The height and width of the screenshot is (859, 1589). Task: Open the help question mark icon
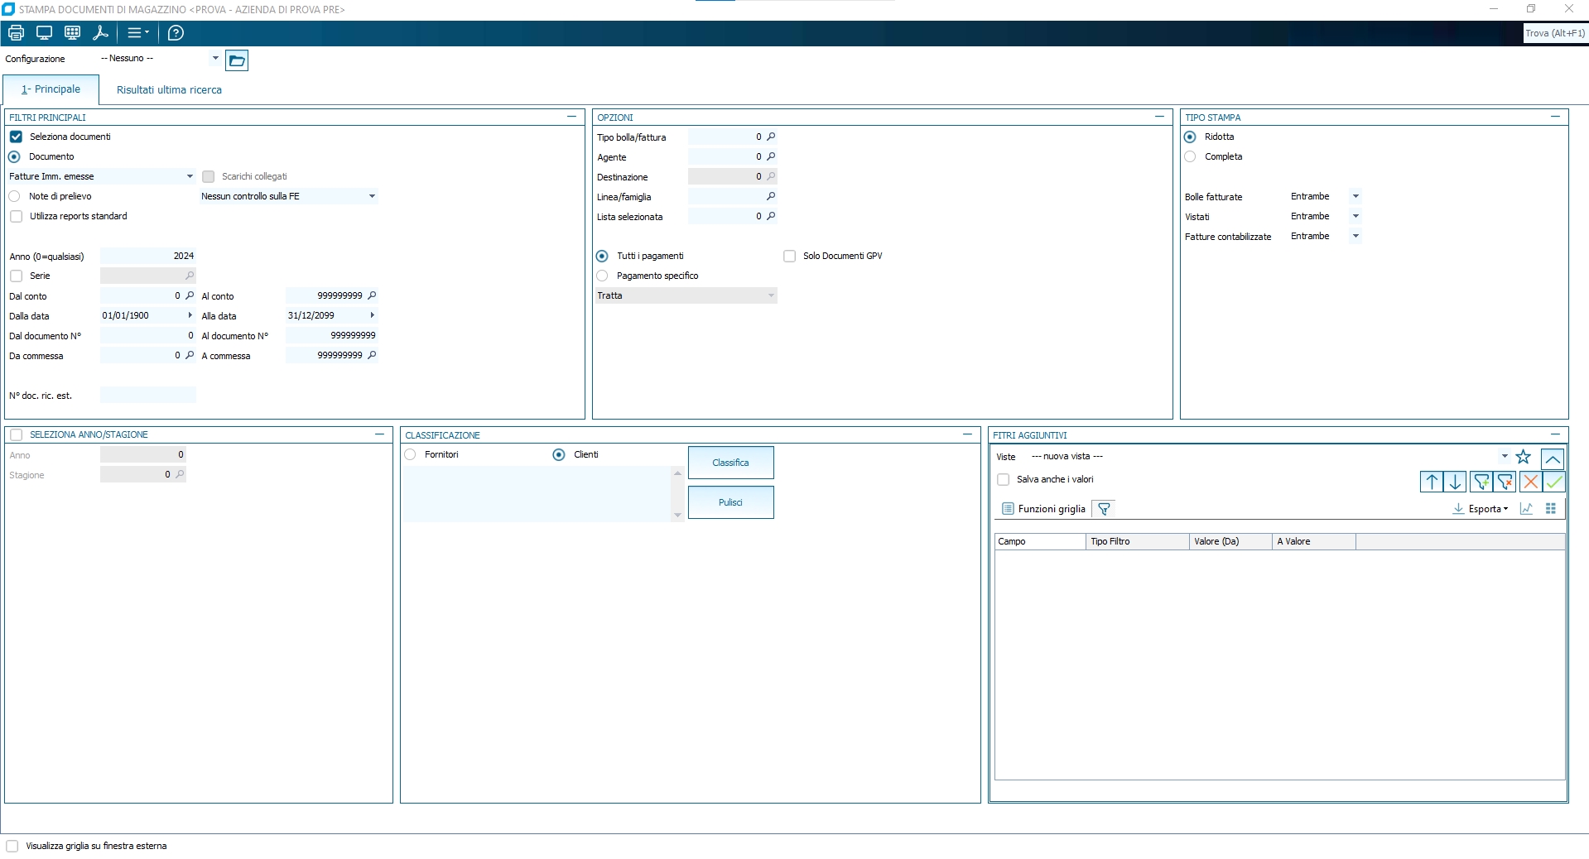[x=176, y=33]
